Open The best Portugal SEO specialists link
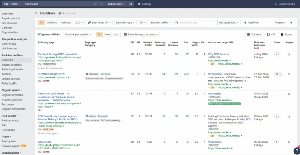This screenshot has width=300, height=155. point(58,54)
